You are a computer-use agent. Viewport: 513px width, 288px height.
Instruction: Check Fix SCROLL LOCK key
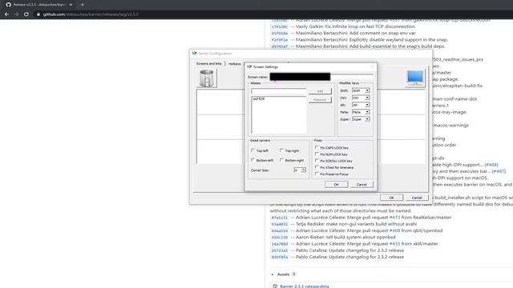pos(317,161)
